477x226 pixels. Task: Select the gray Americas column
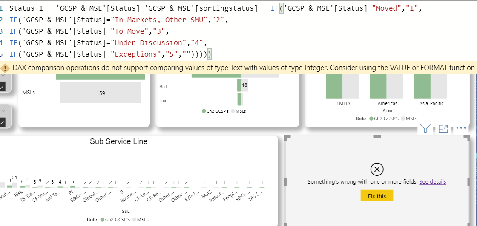coord(395,86)
